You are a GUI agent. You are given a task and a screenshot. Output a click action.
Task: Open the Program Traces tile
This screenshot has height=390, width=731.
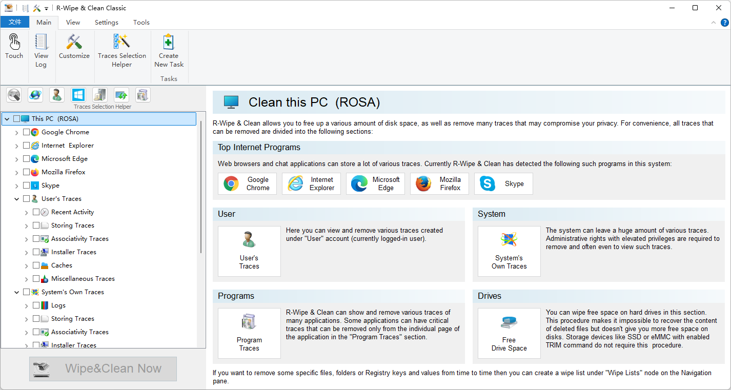249,333
